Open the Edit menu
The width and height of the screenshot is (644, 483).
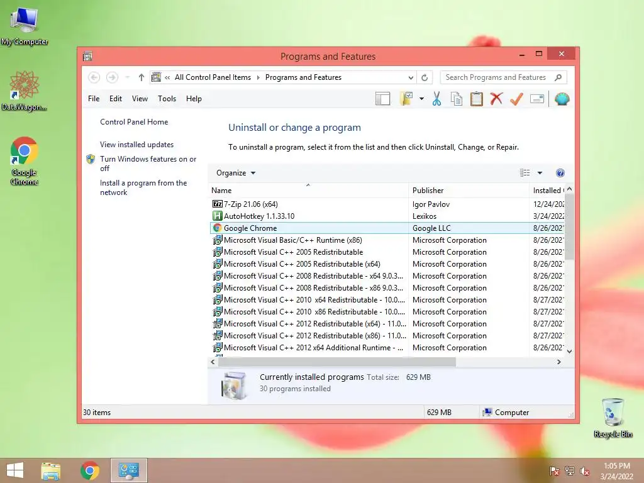pyautogui.click(x=116, y=99)
